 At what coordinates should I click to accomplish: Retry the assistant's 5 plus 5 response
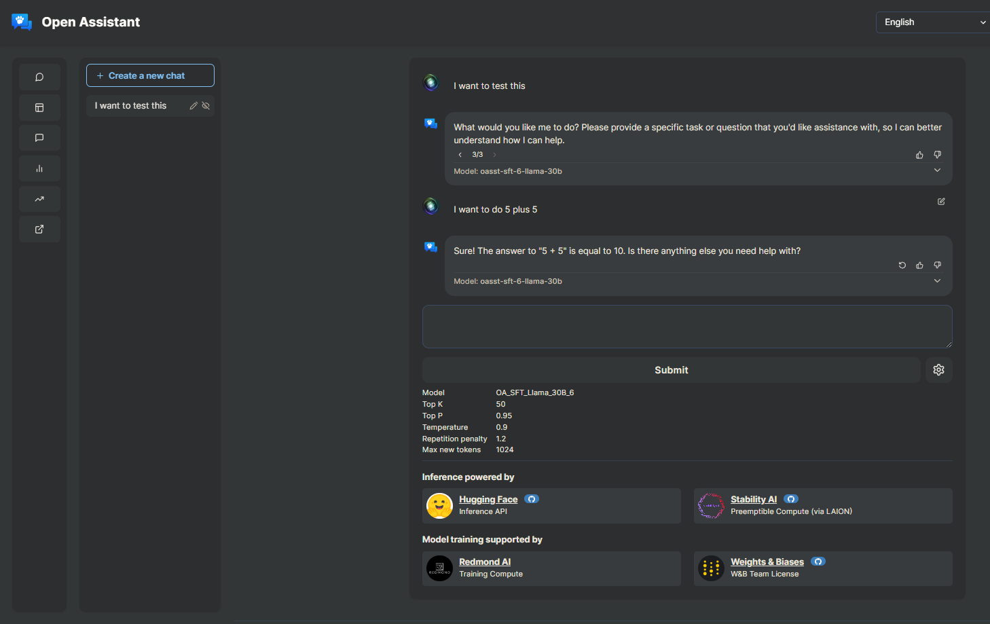(x=902, y=265)
